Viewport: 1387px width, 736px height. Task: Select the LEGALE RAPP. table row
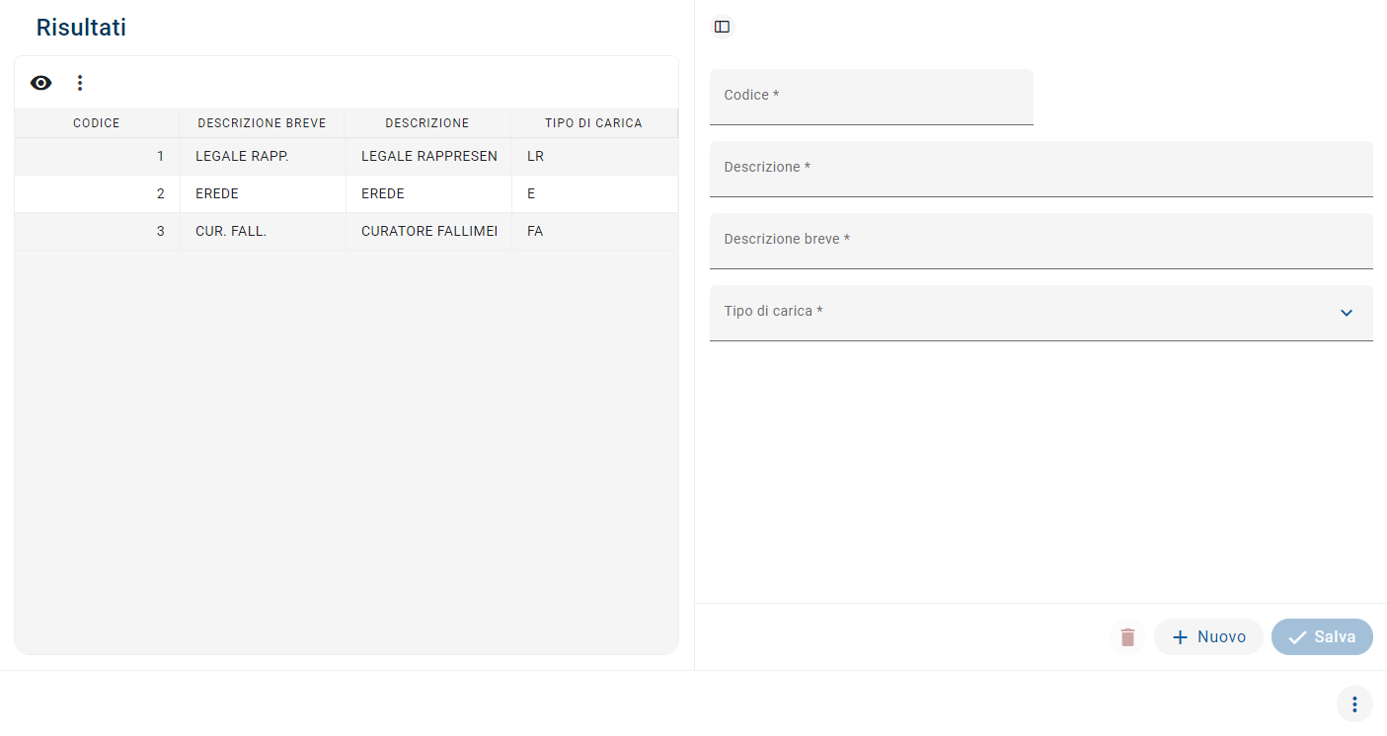(x=242, y=157)
